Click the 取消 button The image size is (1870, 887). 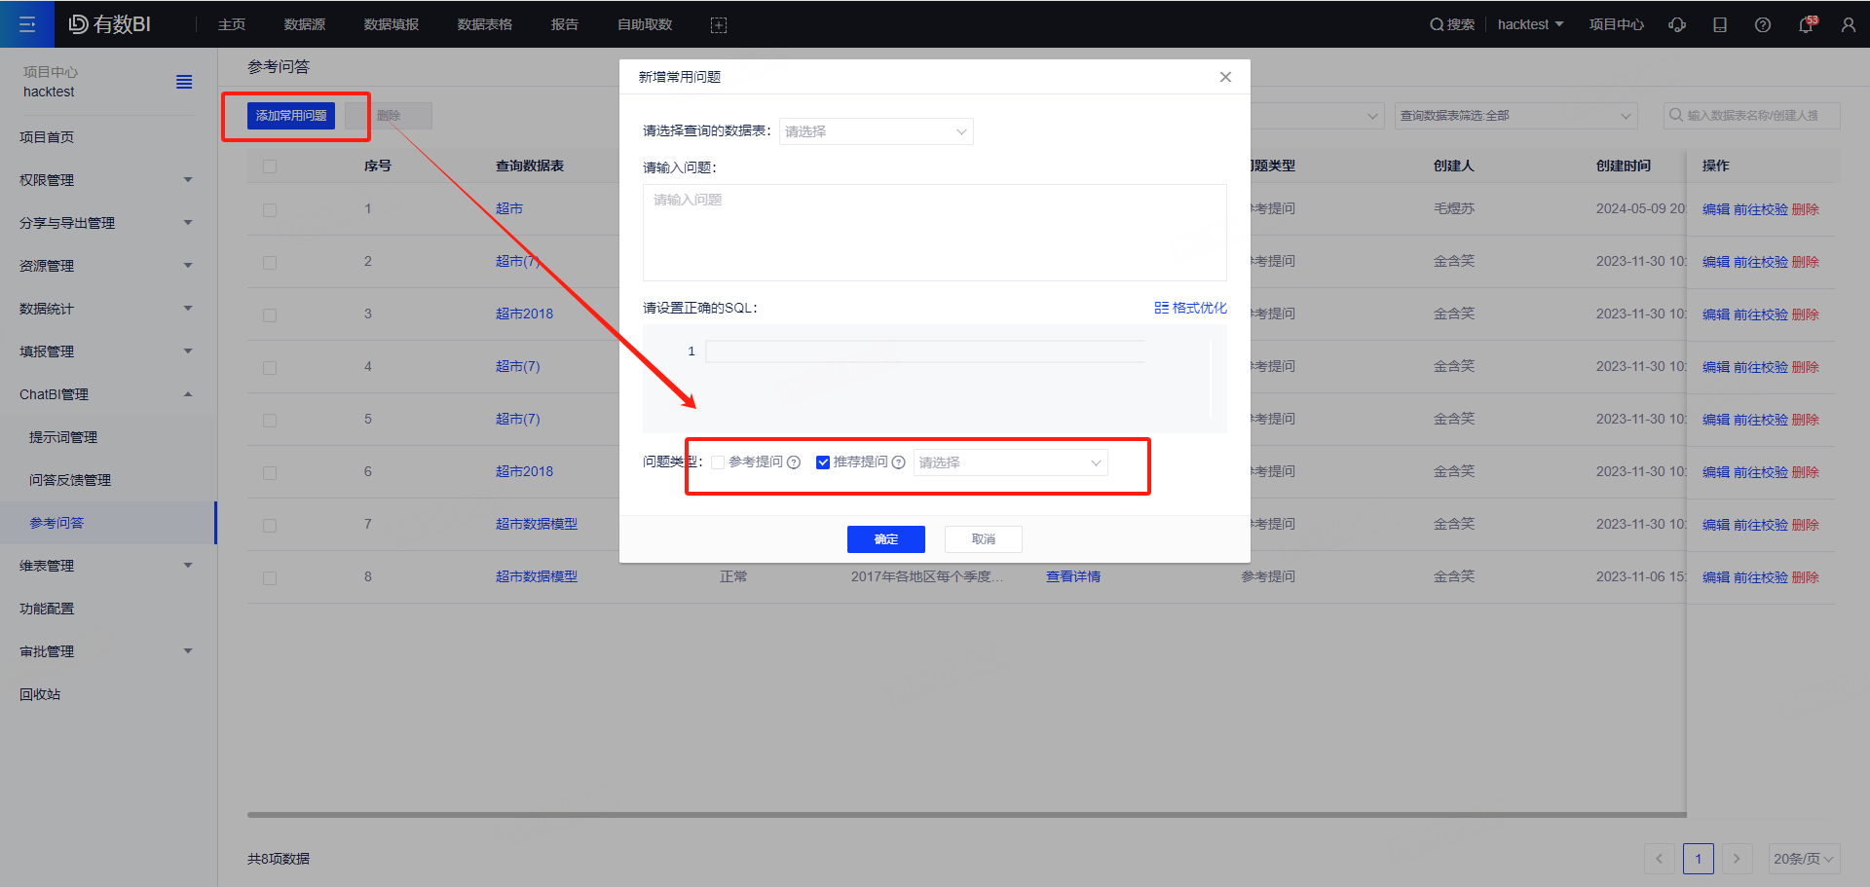pyautogui.click(x=983, y=539)
